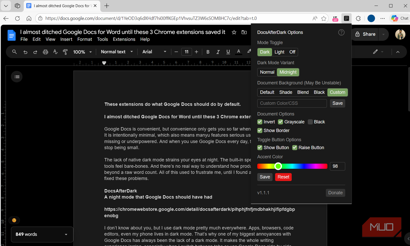This screenshot has height=246, width=410.
Task: Click the accent color value field 98
Action: [x=337, y=166]
